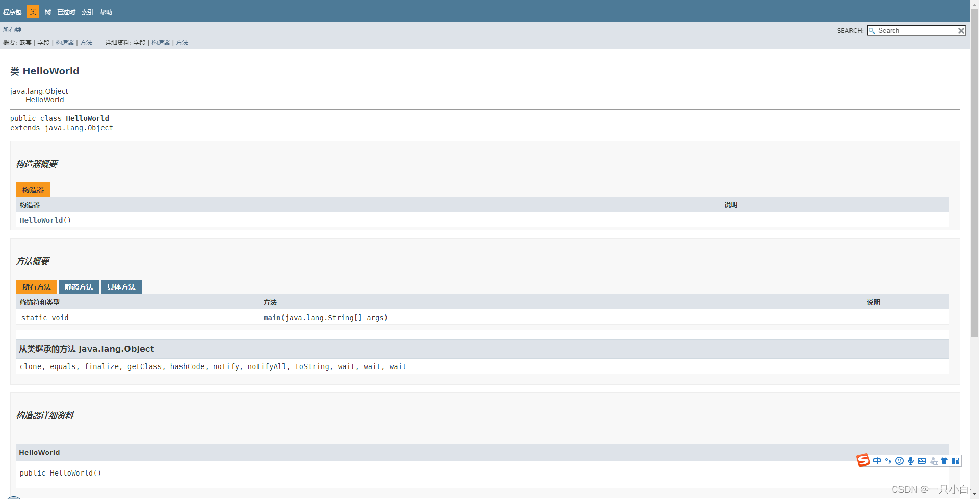
Task: Select the orange 构造器 table tab
Action: click(x=33, y=190)
